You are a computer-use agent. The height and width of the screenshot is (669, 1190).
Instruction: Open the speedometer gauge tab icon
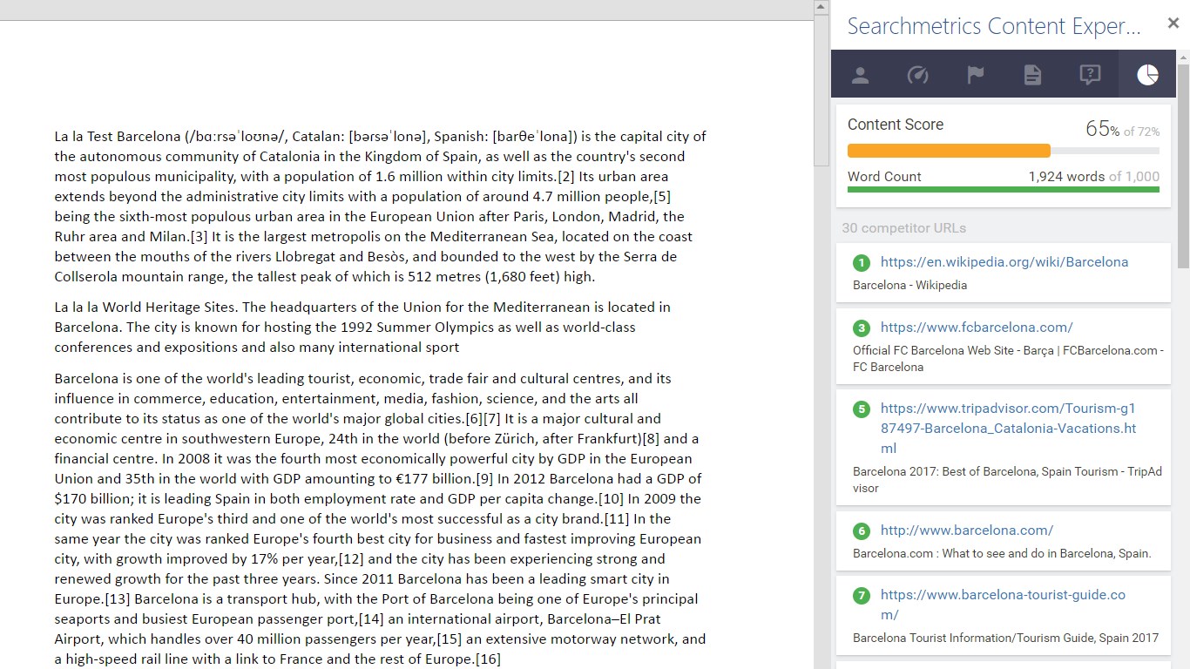pyautogui.click(x=917, y=75)
